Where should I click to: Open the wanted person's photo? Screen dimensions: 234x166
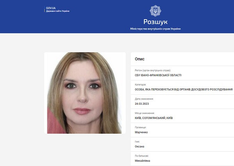pyautogui.click(x=85, y=93)
